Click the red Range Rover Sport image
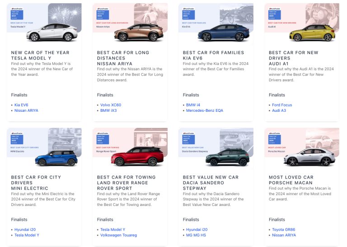 click(x=137, y=156)
